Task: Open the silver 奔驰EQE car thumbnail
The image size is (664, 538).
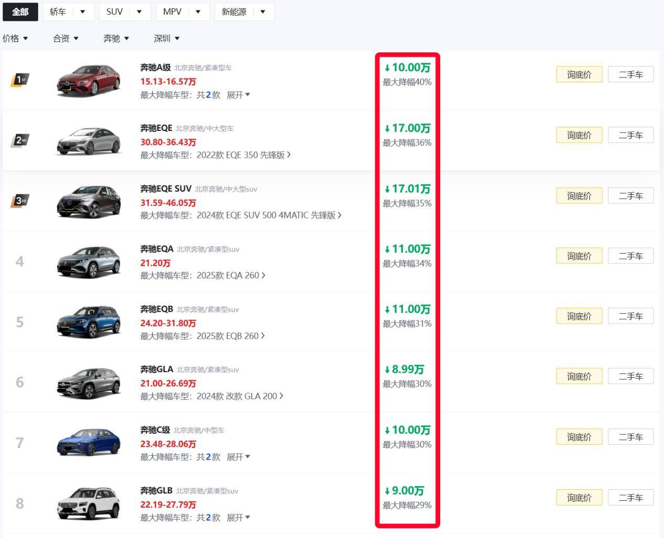Action: click(x=88, y=140)
